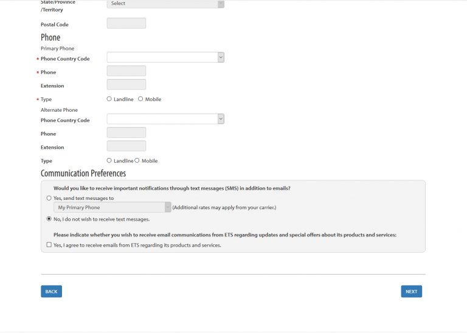Click the alternate phone Extension field
Image resolution: width=467 pixels, height=333 pixels.
point(126,146)
